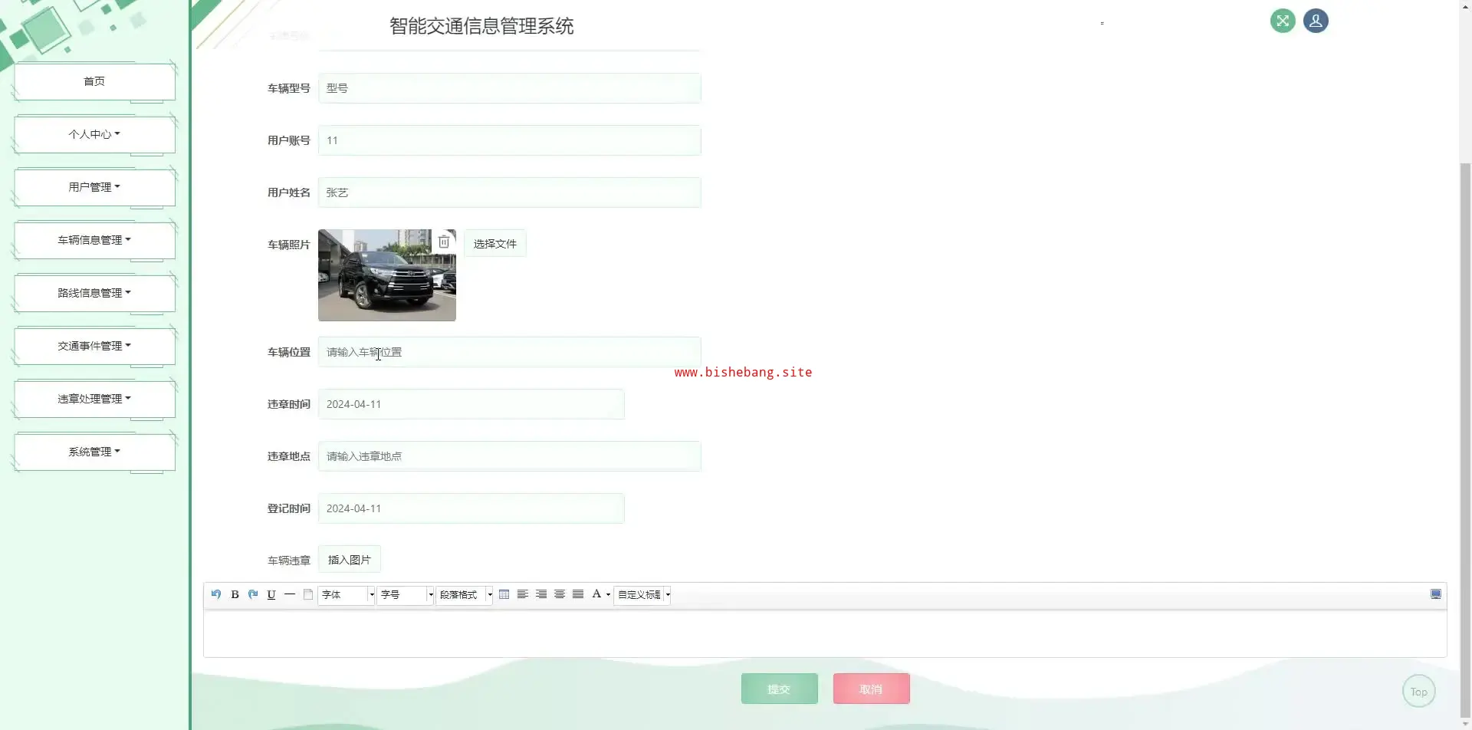Open the 段落格式 paragraph format dropdown

point(465,595)
